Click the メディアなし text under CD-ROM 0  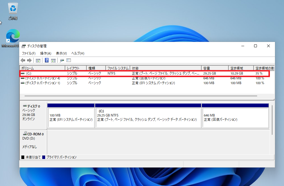pos(30,147)
